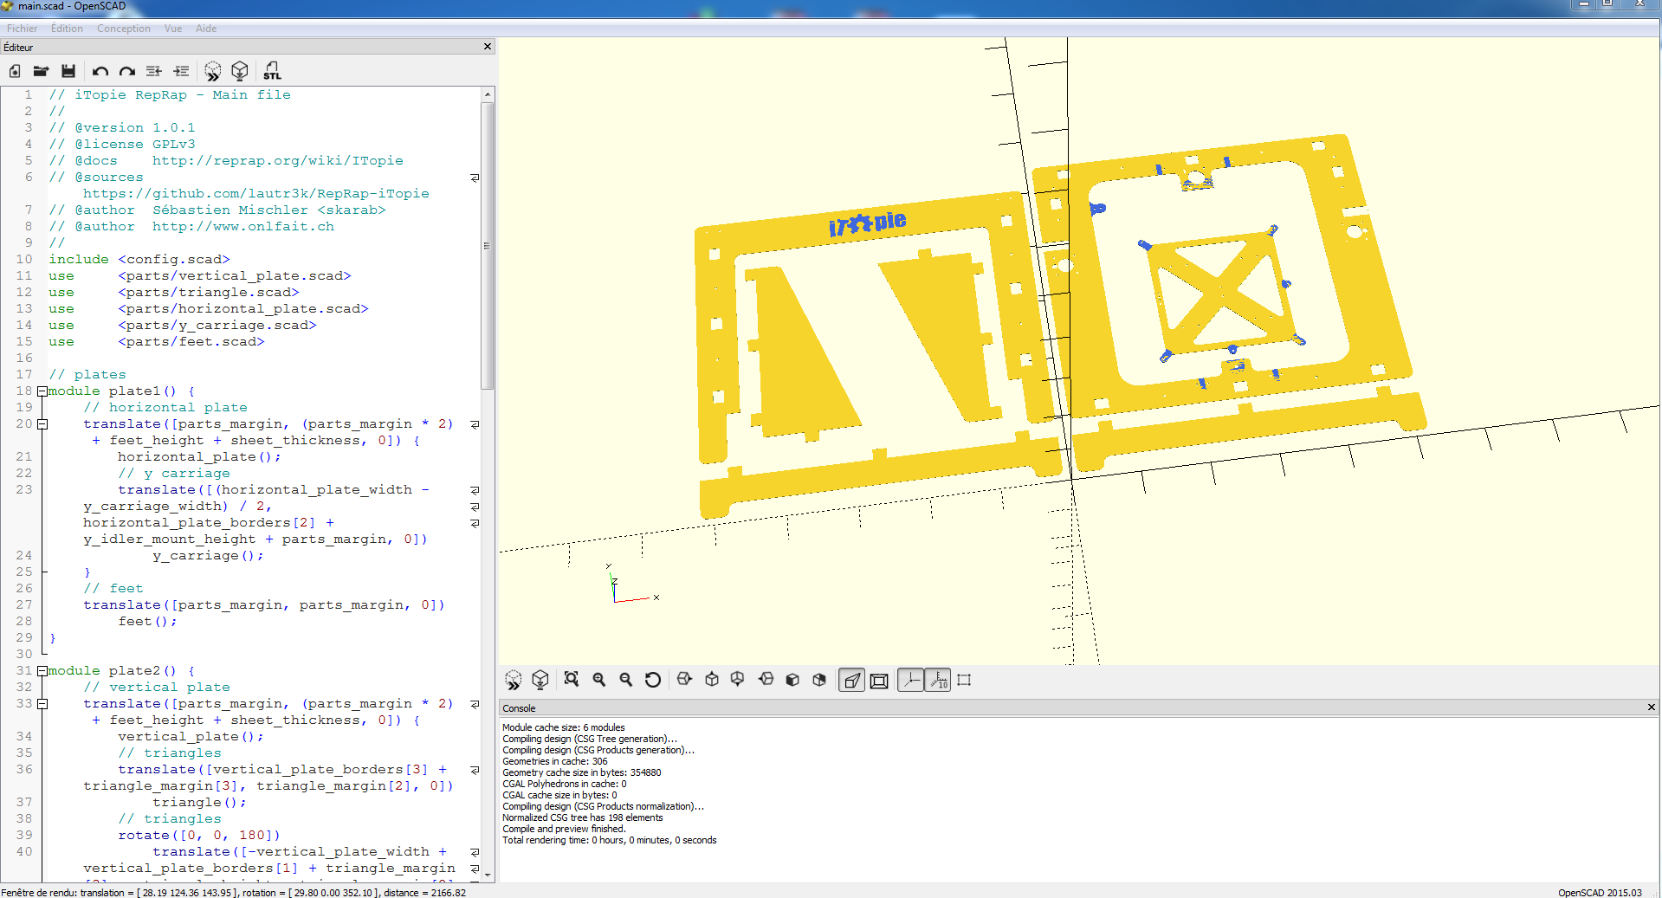This screenshot has height=898, width=1662.
Task: Close the Console panel
Action: click(x=1652, y=707)
